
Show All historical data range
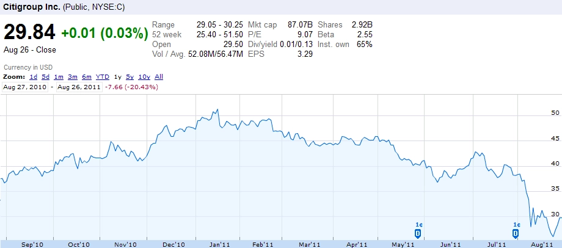pos(159,77)
